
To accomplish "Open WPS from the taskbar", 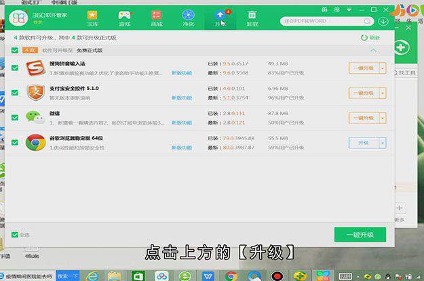I will (208, 276).
